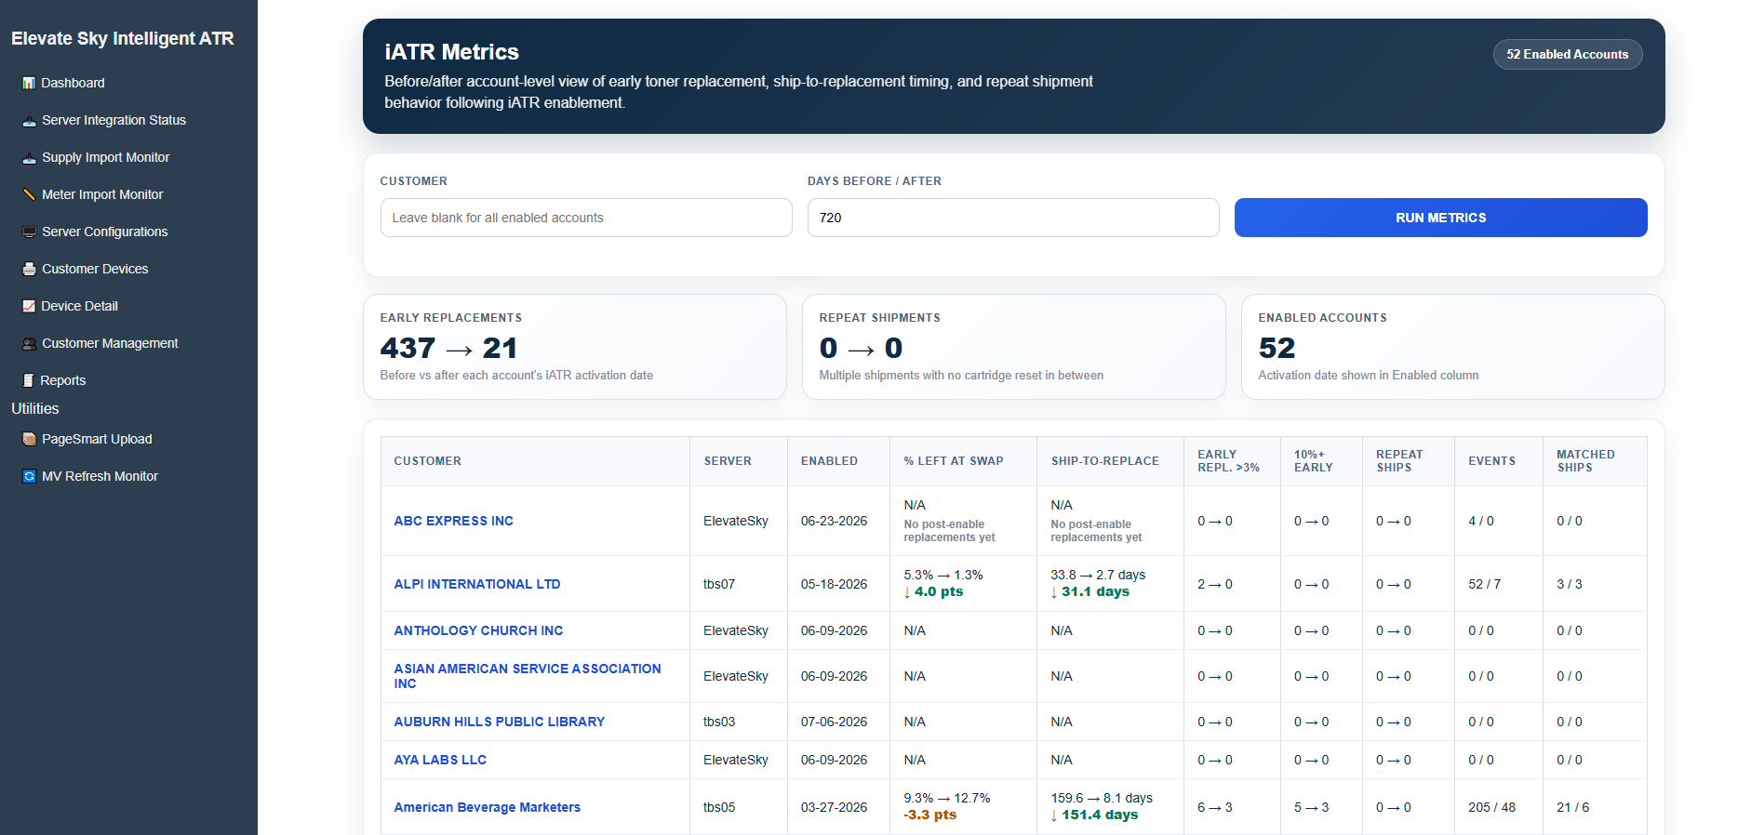
Task: Open AYA LABS LLC customer link
Action: [440, 760]
